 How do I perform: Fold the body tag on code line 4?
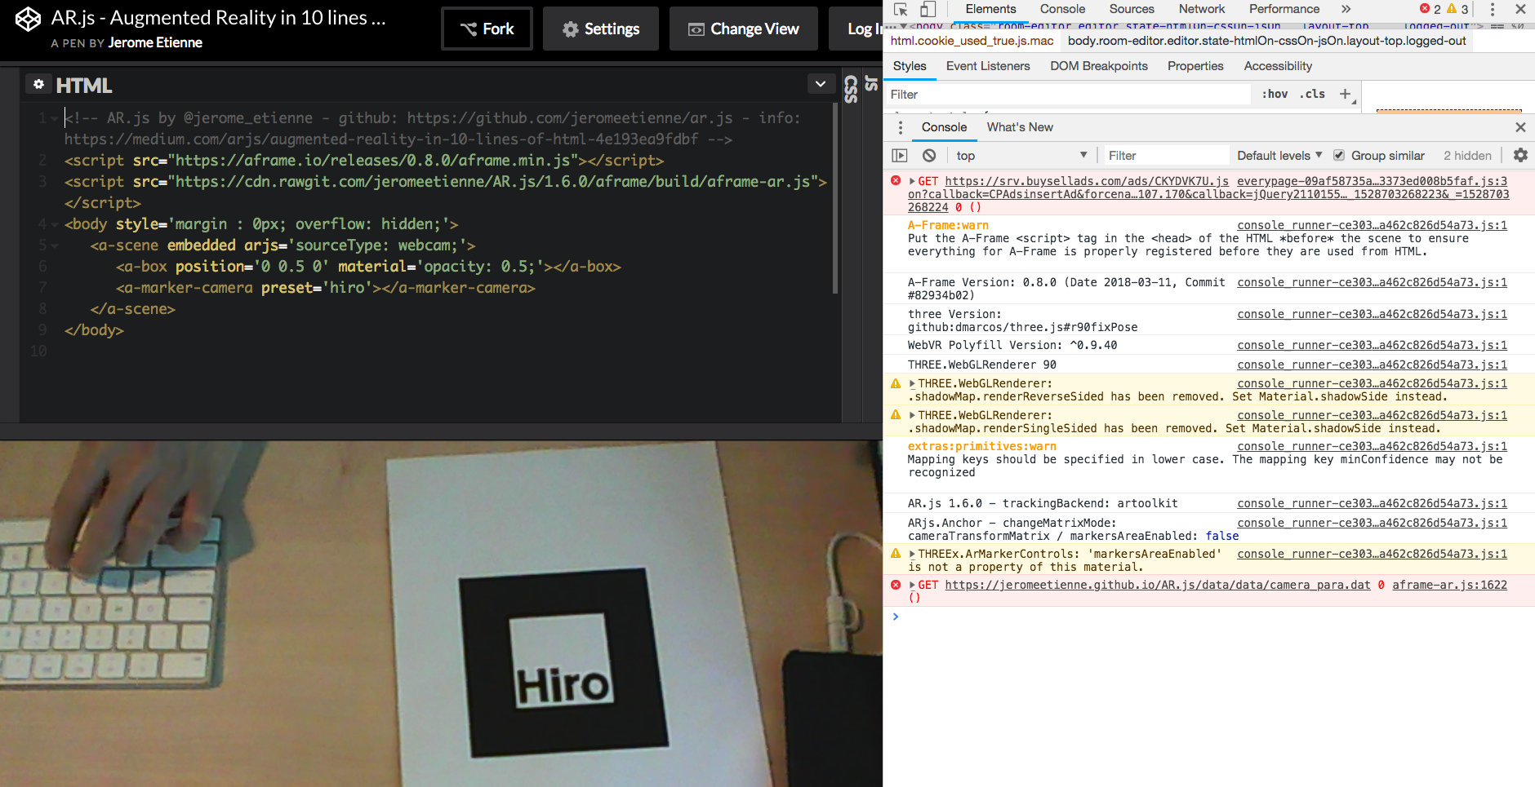coord(55,224)
